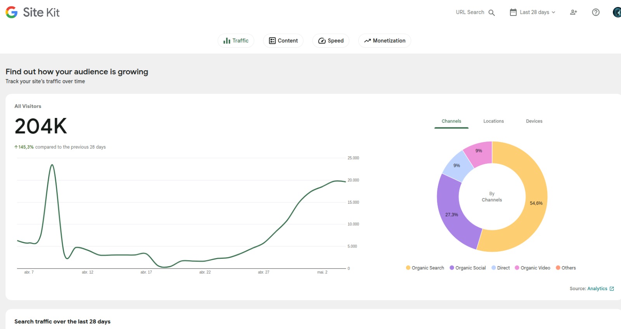Click the Organic Social legend color dot
The width and height of the screenshot is (621, 329).
[x=452, y=268]
